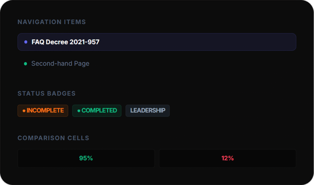Click the gray LEADERSHIP badge
Screen dimensions: 314x185
[147, 111]
